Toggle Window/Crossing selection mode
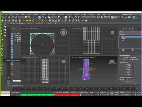Viewport: 142px width, 107px height. point(36,17)
